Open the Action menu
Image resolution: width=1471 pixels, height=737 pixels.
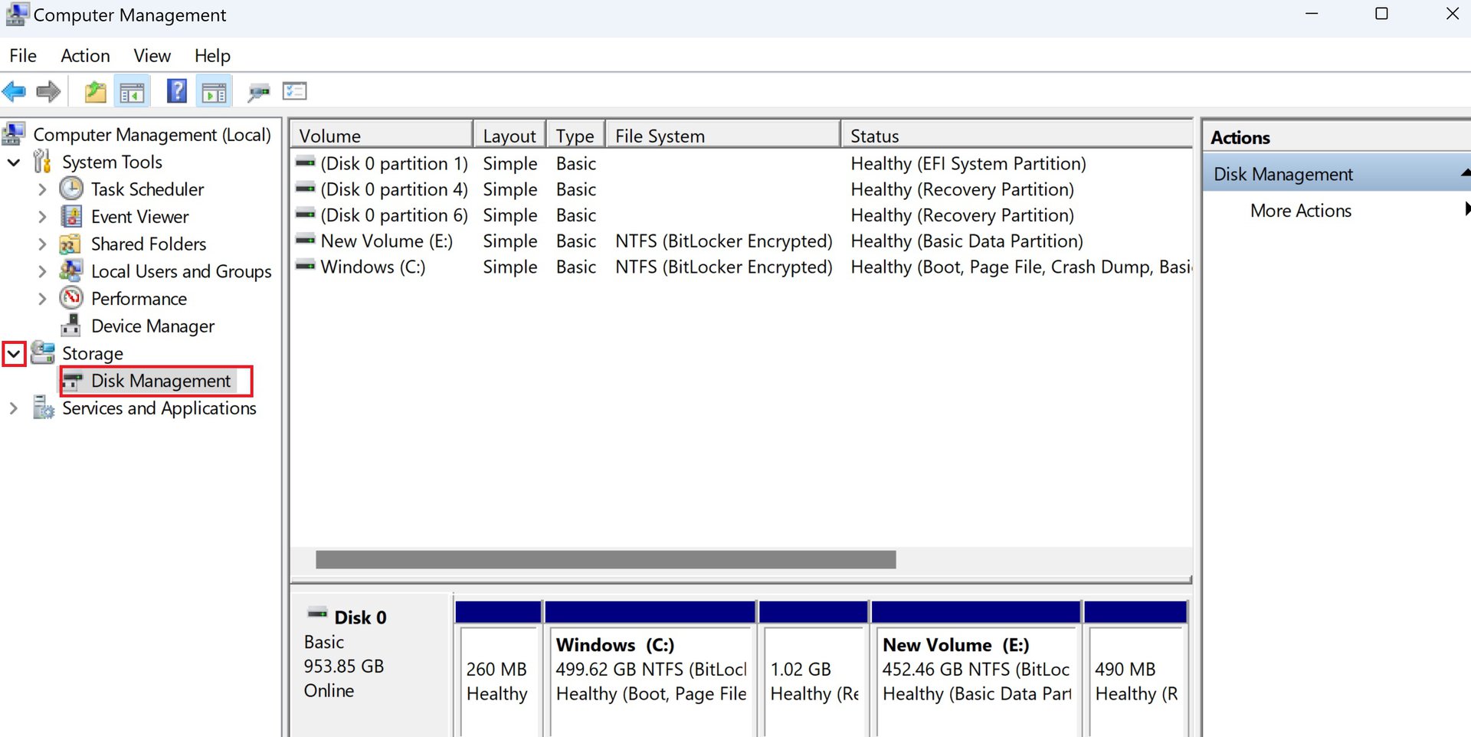tap(85, 56)
